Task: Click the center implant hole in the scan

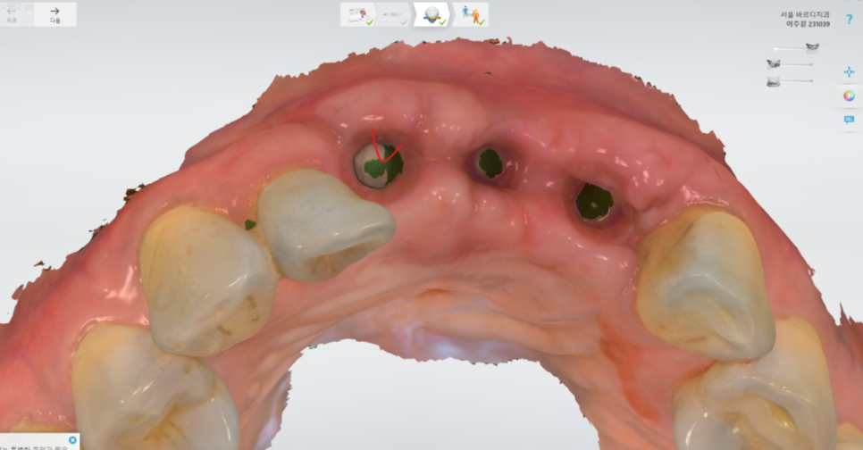Action: tap(490, 162)
